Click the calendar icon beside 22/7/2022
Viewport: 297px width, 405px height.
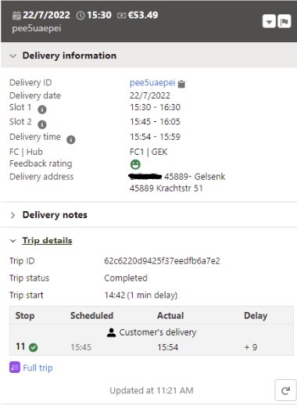pos(16,16)
